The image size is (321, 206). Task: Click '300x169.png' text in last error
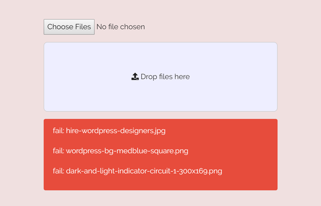coord(201,171)
